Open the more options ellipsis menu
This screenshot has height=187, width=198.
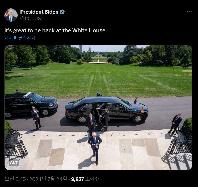coord(189,12)
